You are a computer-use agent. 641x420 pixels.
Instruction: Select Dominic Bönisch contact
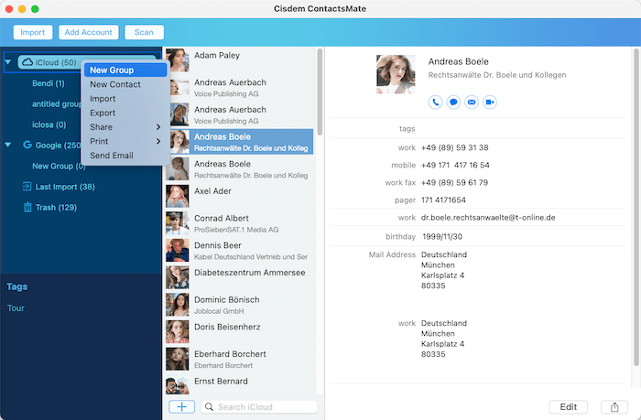click(240, 305)
